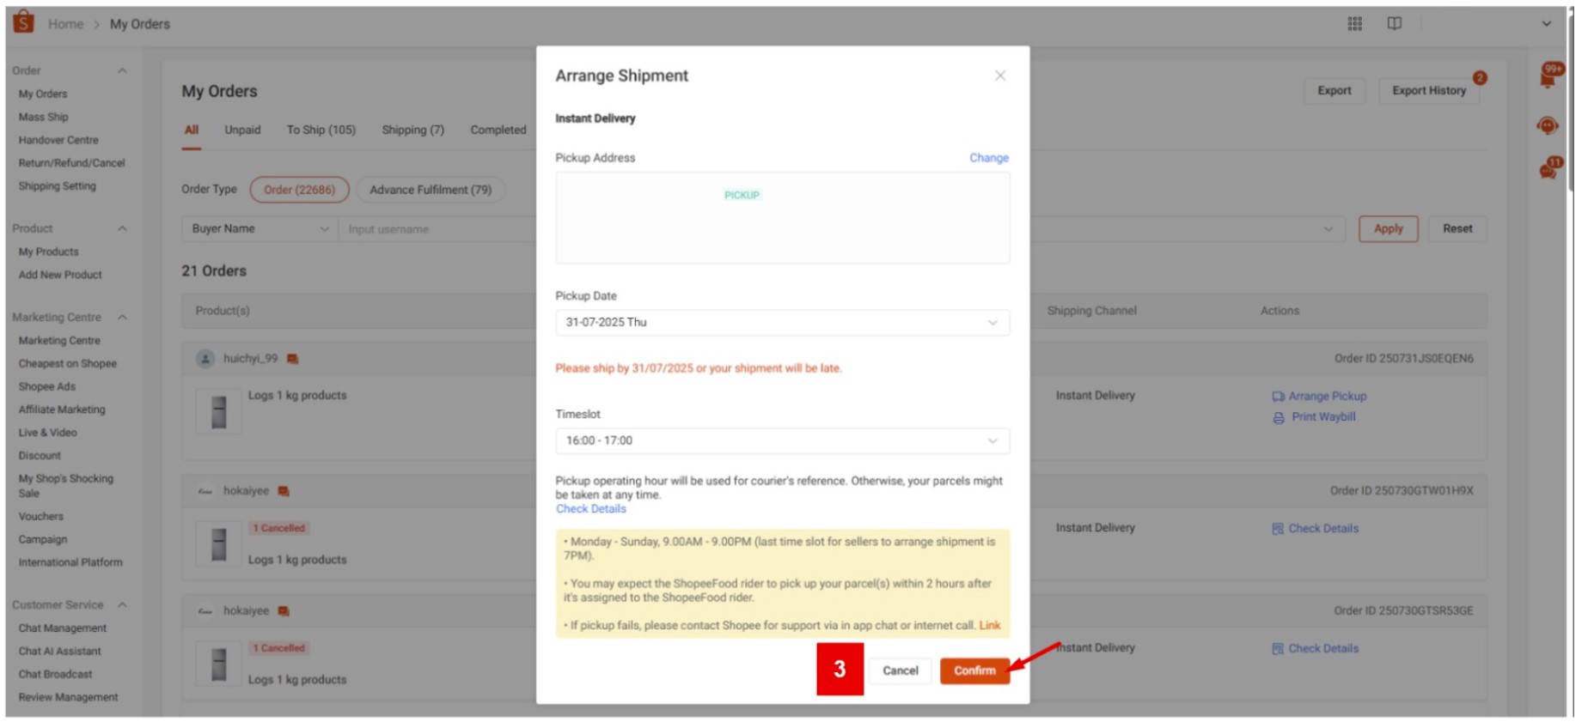Open the Buyer Name filter dropdown

(260, 229)
